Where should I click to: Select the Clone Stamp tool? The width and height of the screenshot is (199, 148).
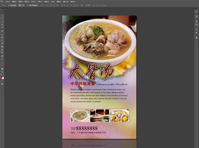2,37
